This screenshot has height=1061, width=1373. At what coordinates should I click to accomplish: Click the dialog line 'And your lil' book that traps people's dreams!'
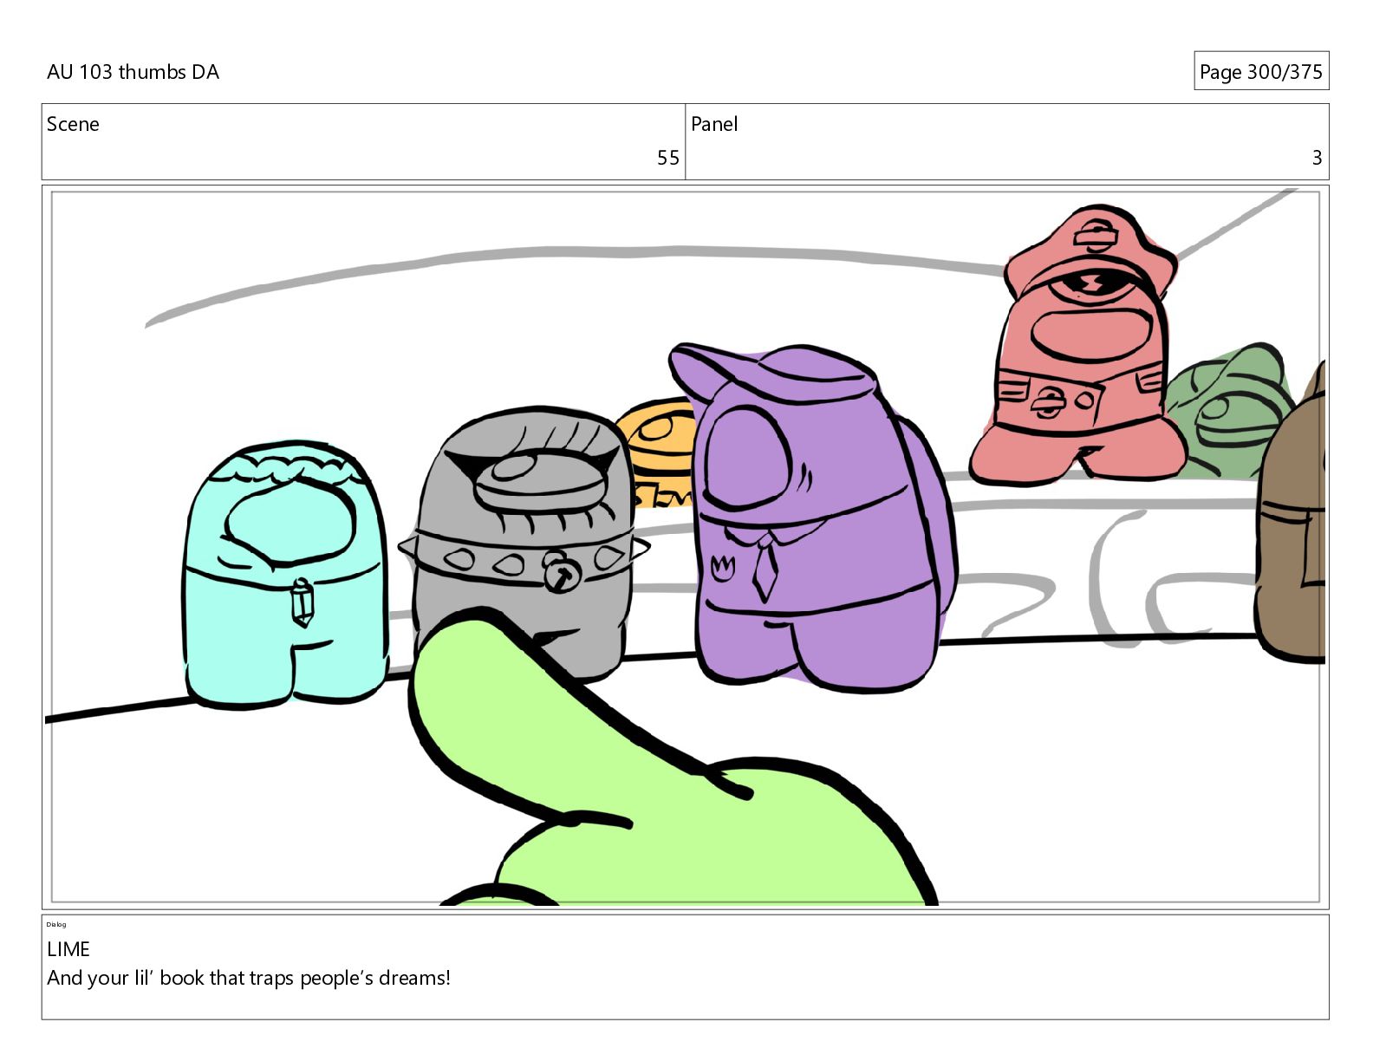pos(249,979)
